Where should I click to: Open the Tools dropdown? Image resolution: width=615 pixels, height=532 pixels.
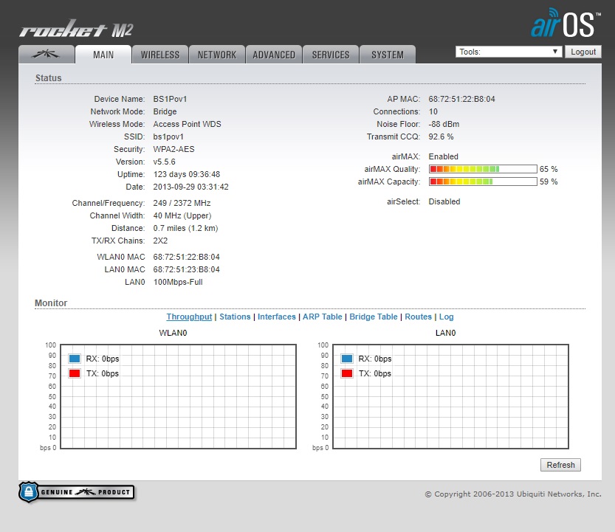point(509,52)
